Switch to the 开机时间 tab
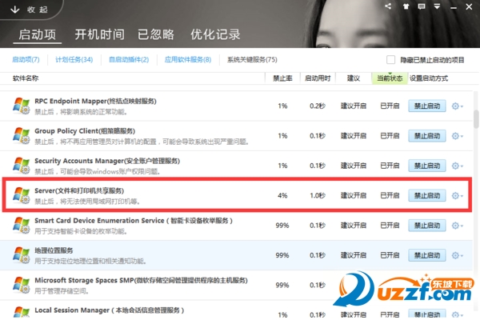The image size is (480, 320). pyautogui.click(x=99, y=34)
